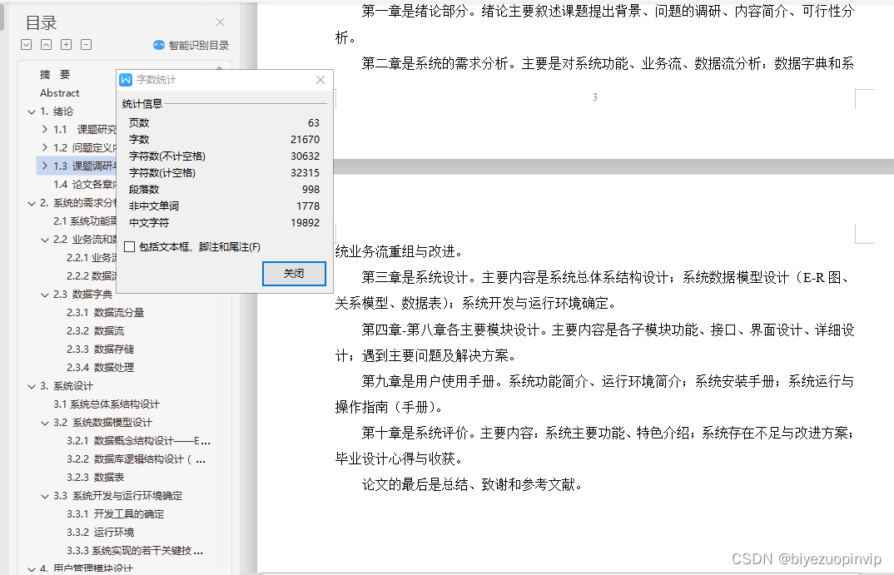Open 3.1 系统总体系结构设计 heading
This screenshot has height=575, width=894.
(x=107, y=404)
